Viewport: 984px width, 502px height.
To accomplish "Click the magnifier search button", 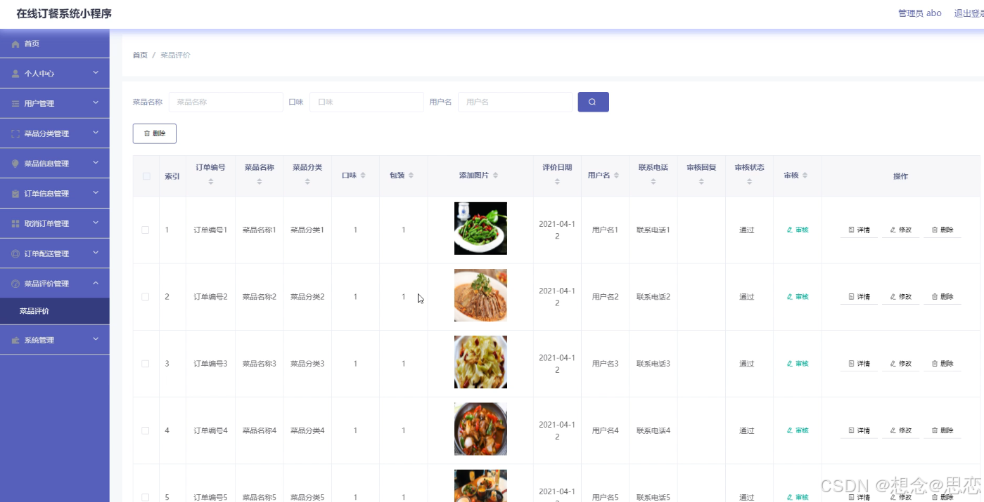I will 593,102.
